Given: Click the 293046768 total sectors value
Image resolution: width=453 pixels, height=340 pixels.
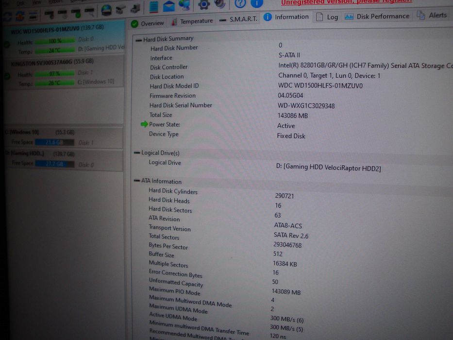Looking at the screenshot, I should pyautogui.click(x=287, y=245).
